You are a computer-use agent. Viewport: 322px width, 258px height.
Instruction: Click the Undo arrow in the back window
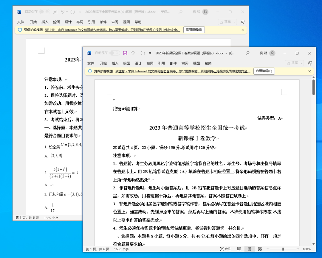62,12
